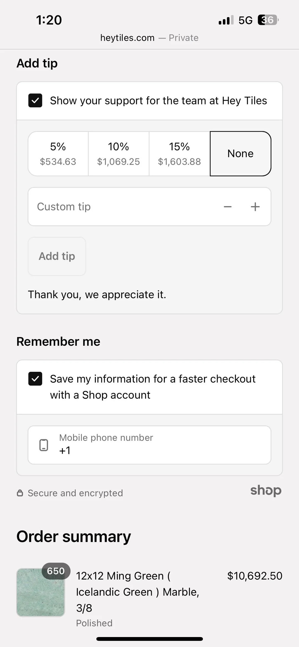
Task: Decrease custom tip with minus icon
Action: (x=228, y=207)
